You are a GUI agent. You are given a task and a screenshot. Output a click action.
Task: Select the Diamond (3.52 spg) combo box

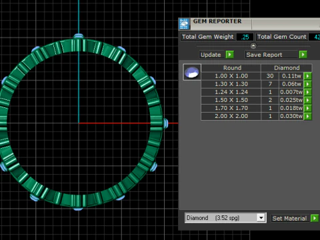[x=225, y=218]
